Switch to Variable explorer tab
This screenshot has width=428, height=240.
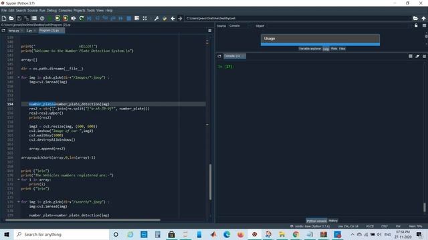310,49
